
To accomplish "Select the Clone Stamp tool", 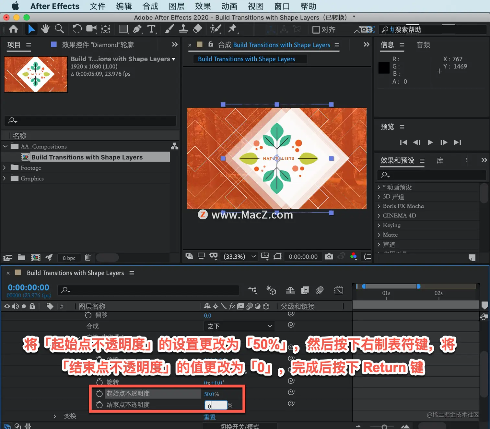I will point(183,29).
